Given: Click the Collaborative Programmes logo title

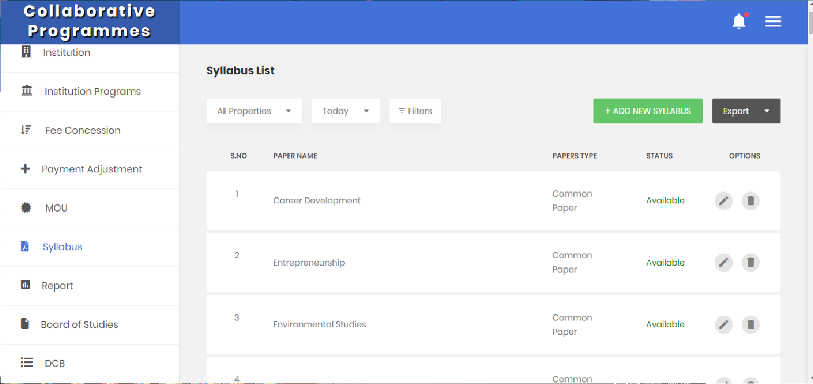Looking at the screenshot, I should click(89, 21).
